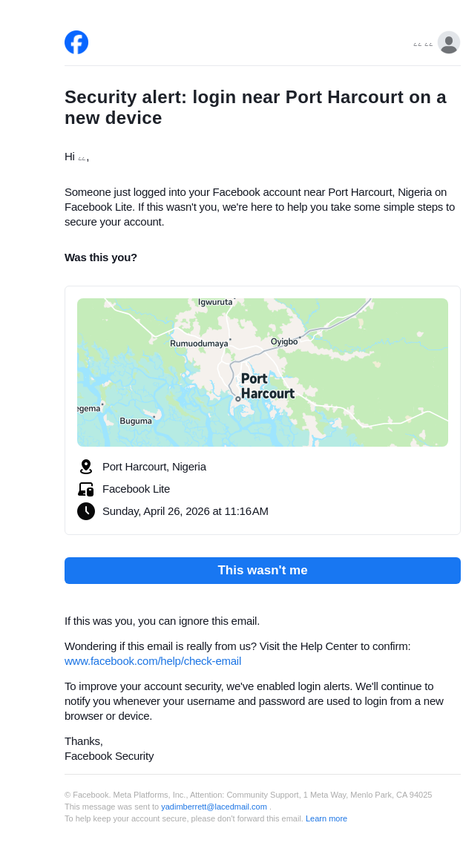Viewport: 463px width, 860px height.
Task: Click the Buguma label on the map
Action: click(x=136, y=421)
